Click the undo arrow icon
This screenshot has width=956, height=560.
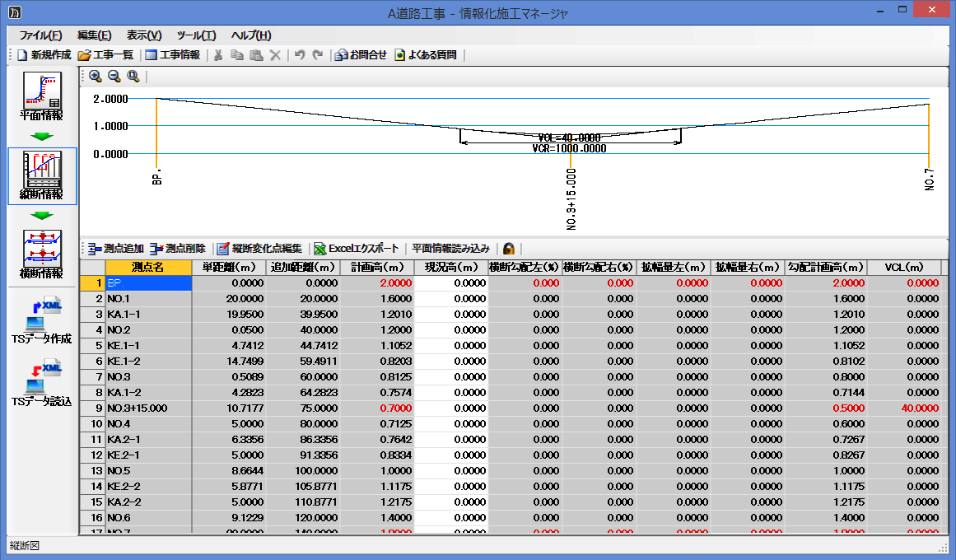point(300,55)
